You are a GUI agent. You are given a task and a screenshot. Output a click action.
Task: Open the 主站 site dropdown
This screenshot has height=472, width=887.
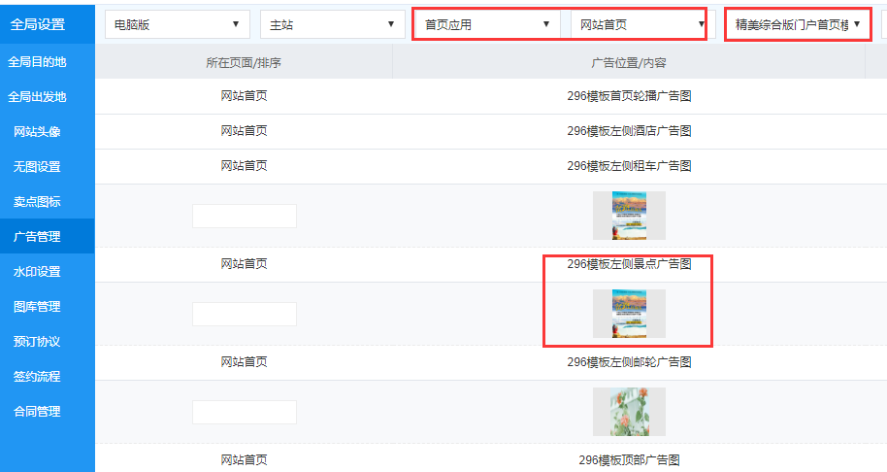(x=332, y=24)
